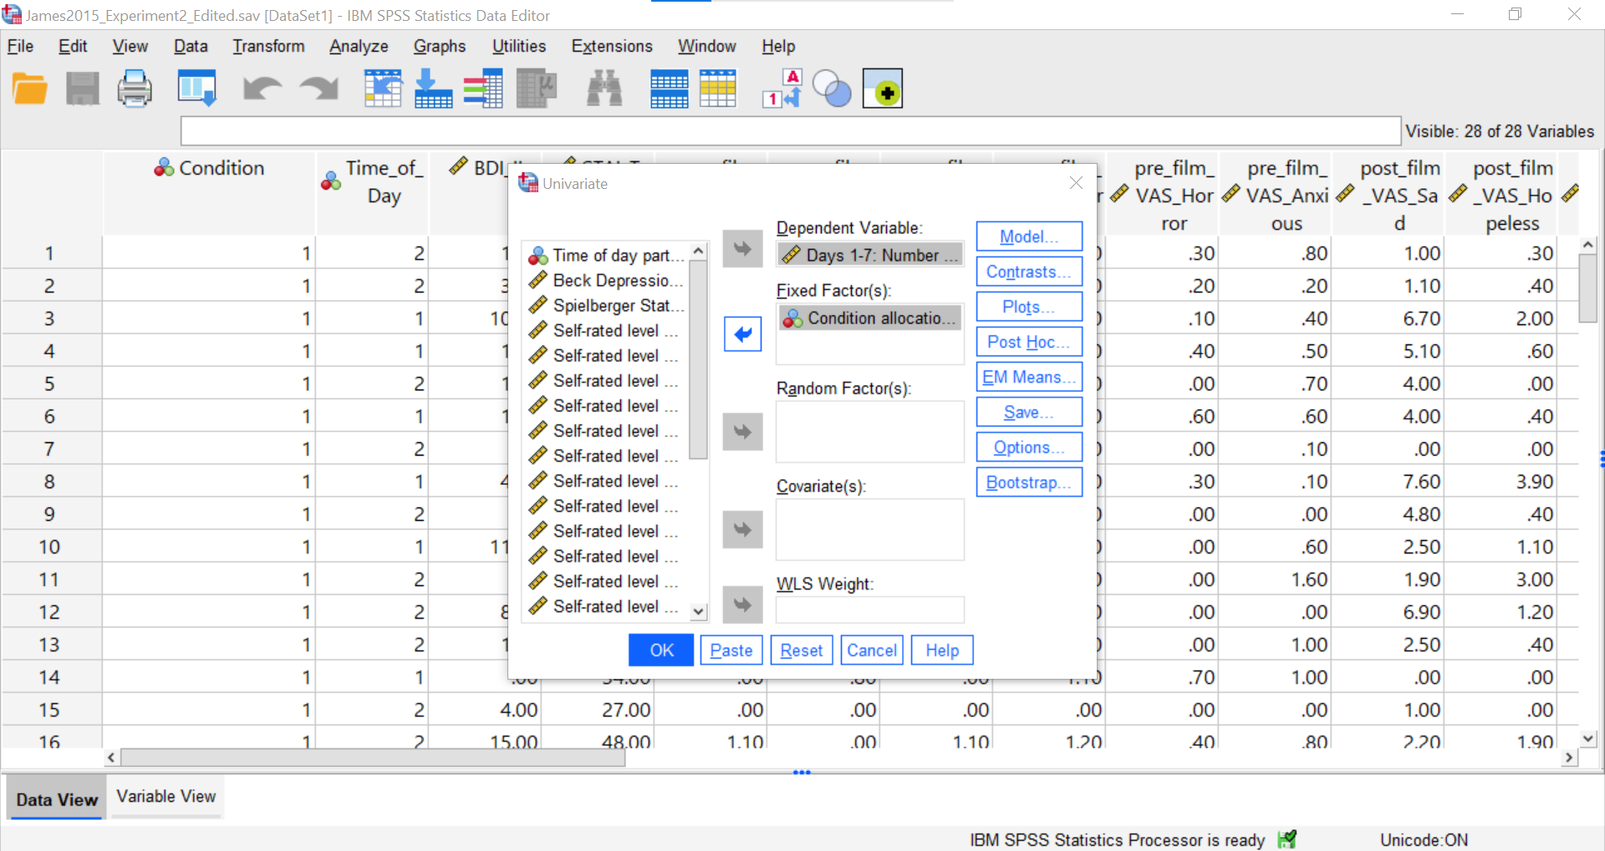Click the WLS Weight field
The width and height of the screenshot is (1605, 851).
(x=870, y=609)
